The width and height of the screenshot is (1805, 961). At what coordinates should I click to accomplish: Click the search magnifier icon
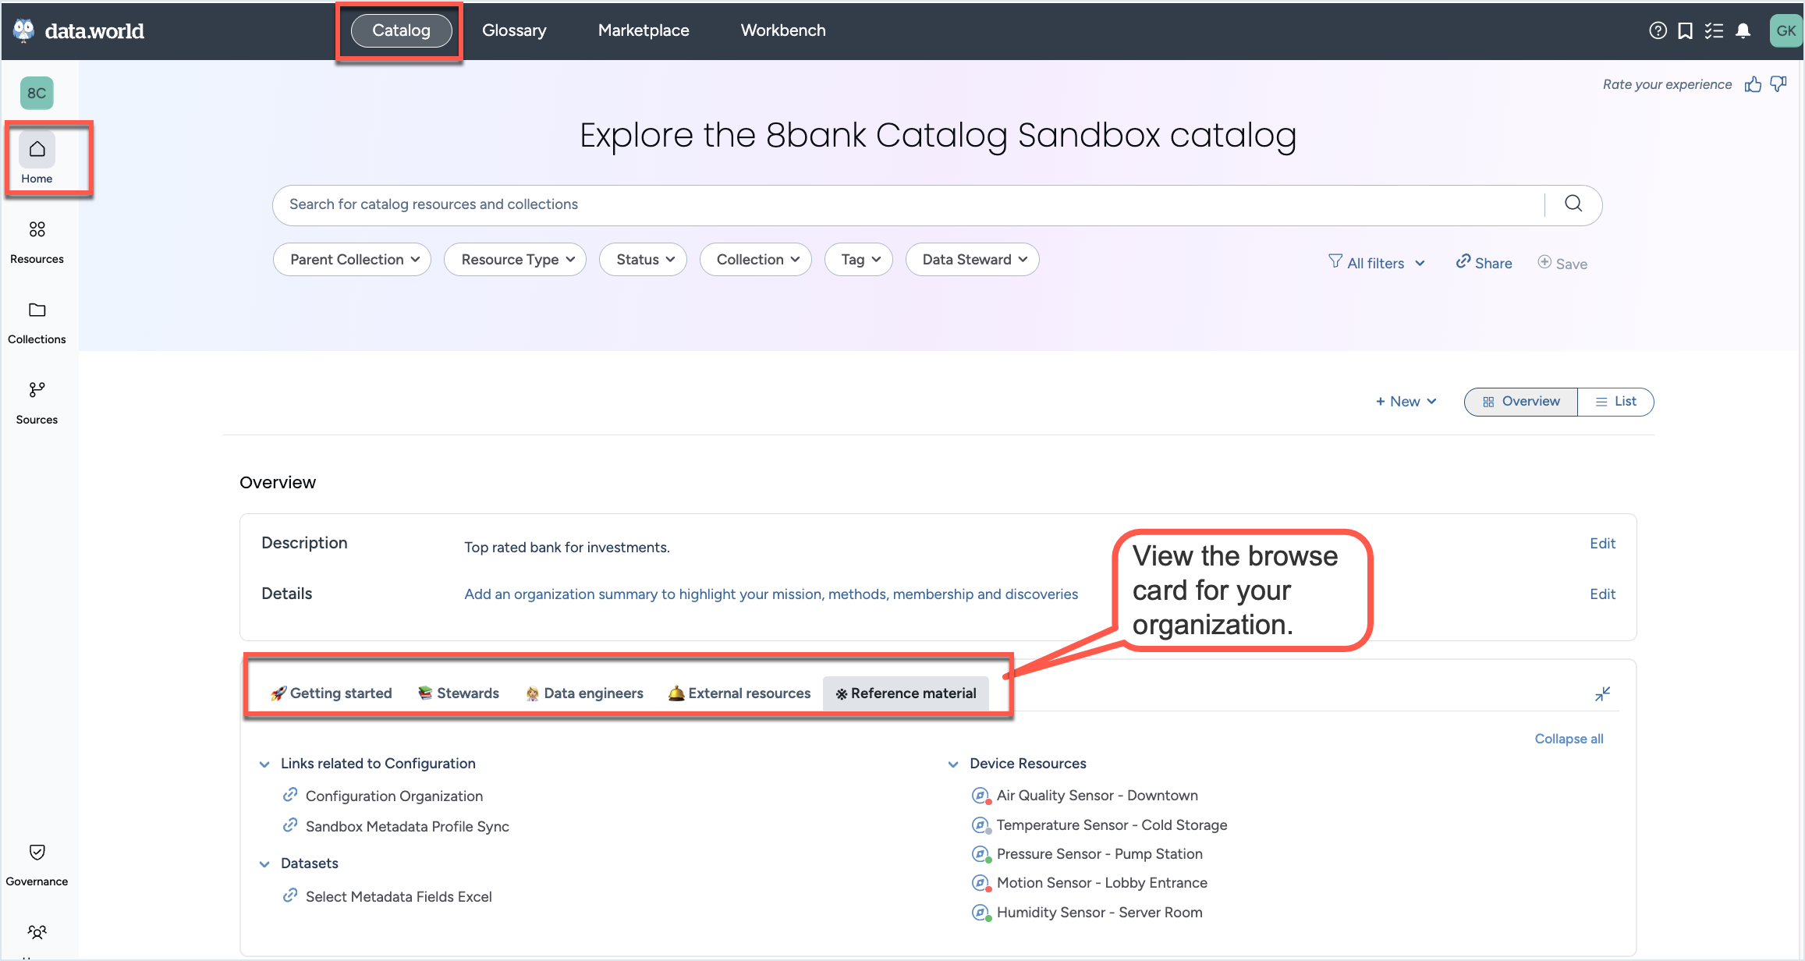[x=1573, y=204]
